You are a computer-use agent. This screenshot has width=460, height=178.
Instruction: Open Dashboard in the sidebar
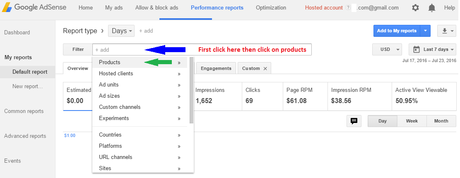point(17,33)
